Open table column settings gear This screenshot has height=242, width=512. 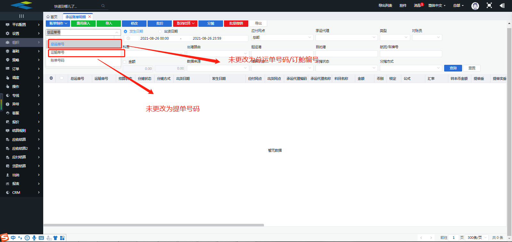click(x=51, y=78)
